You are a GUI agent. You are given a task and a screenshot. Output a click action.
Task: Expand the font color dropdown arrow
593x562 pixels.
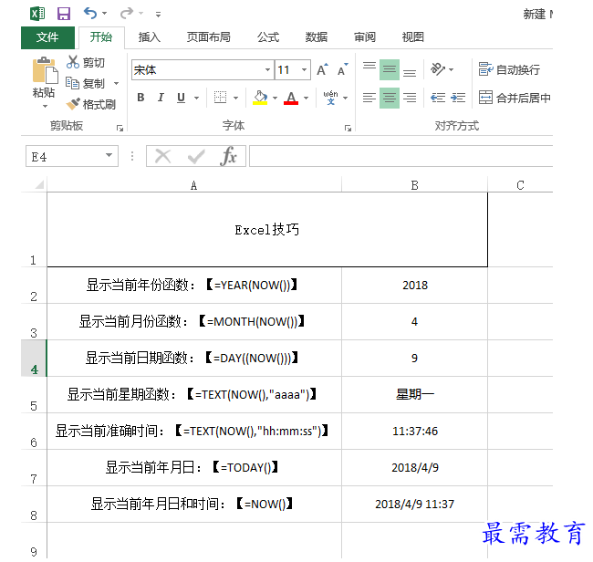click(306, 98)
